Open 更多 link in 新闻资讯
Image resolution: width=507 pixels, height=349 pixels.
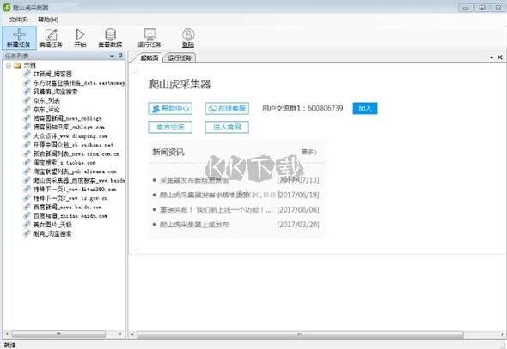[x=308, y=152]
